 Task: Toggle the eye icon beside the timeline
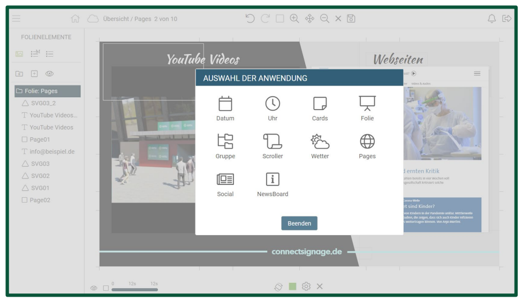click(94, 288)
